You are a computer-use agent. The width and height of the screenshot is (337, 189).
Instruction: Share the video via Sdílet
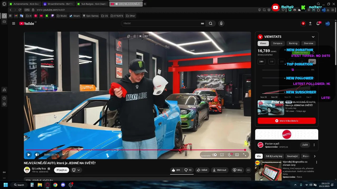pos(202,170)
